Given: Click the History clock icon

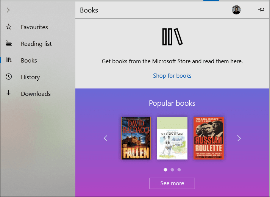Looking at the screenshot, I should (9, 77).
